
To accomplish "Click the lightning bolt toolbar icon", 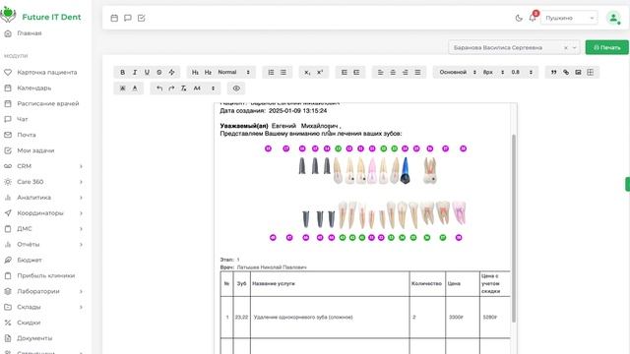I will click(171, 72).
